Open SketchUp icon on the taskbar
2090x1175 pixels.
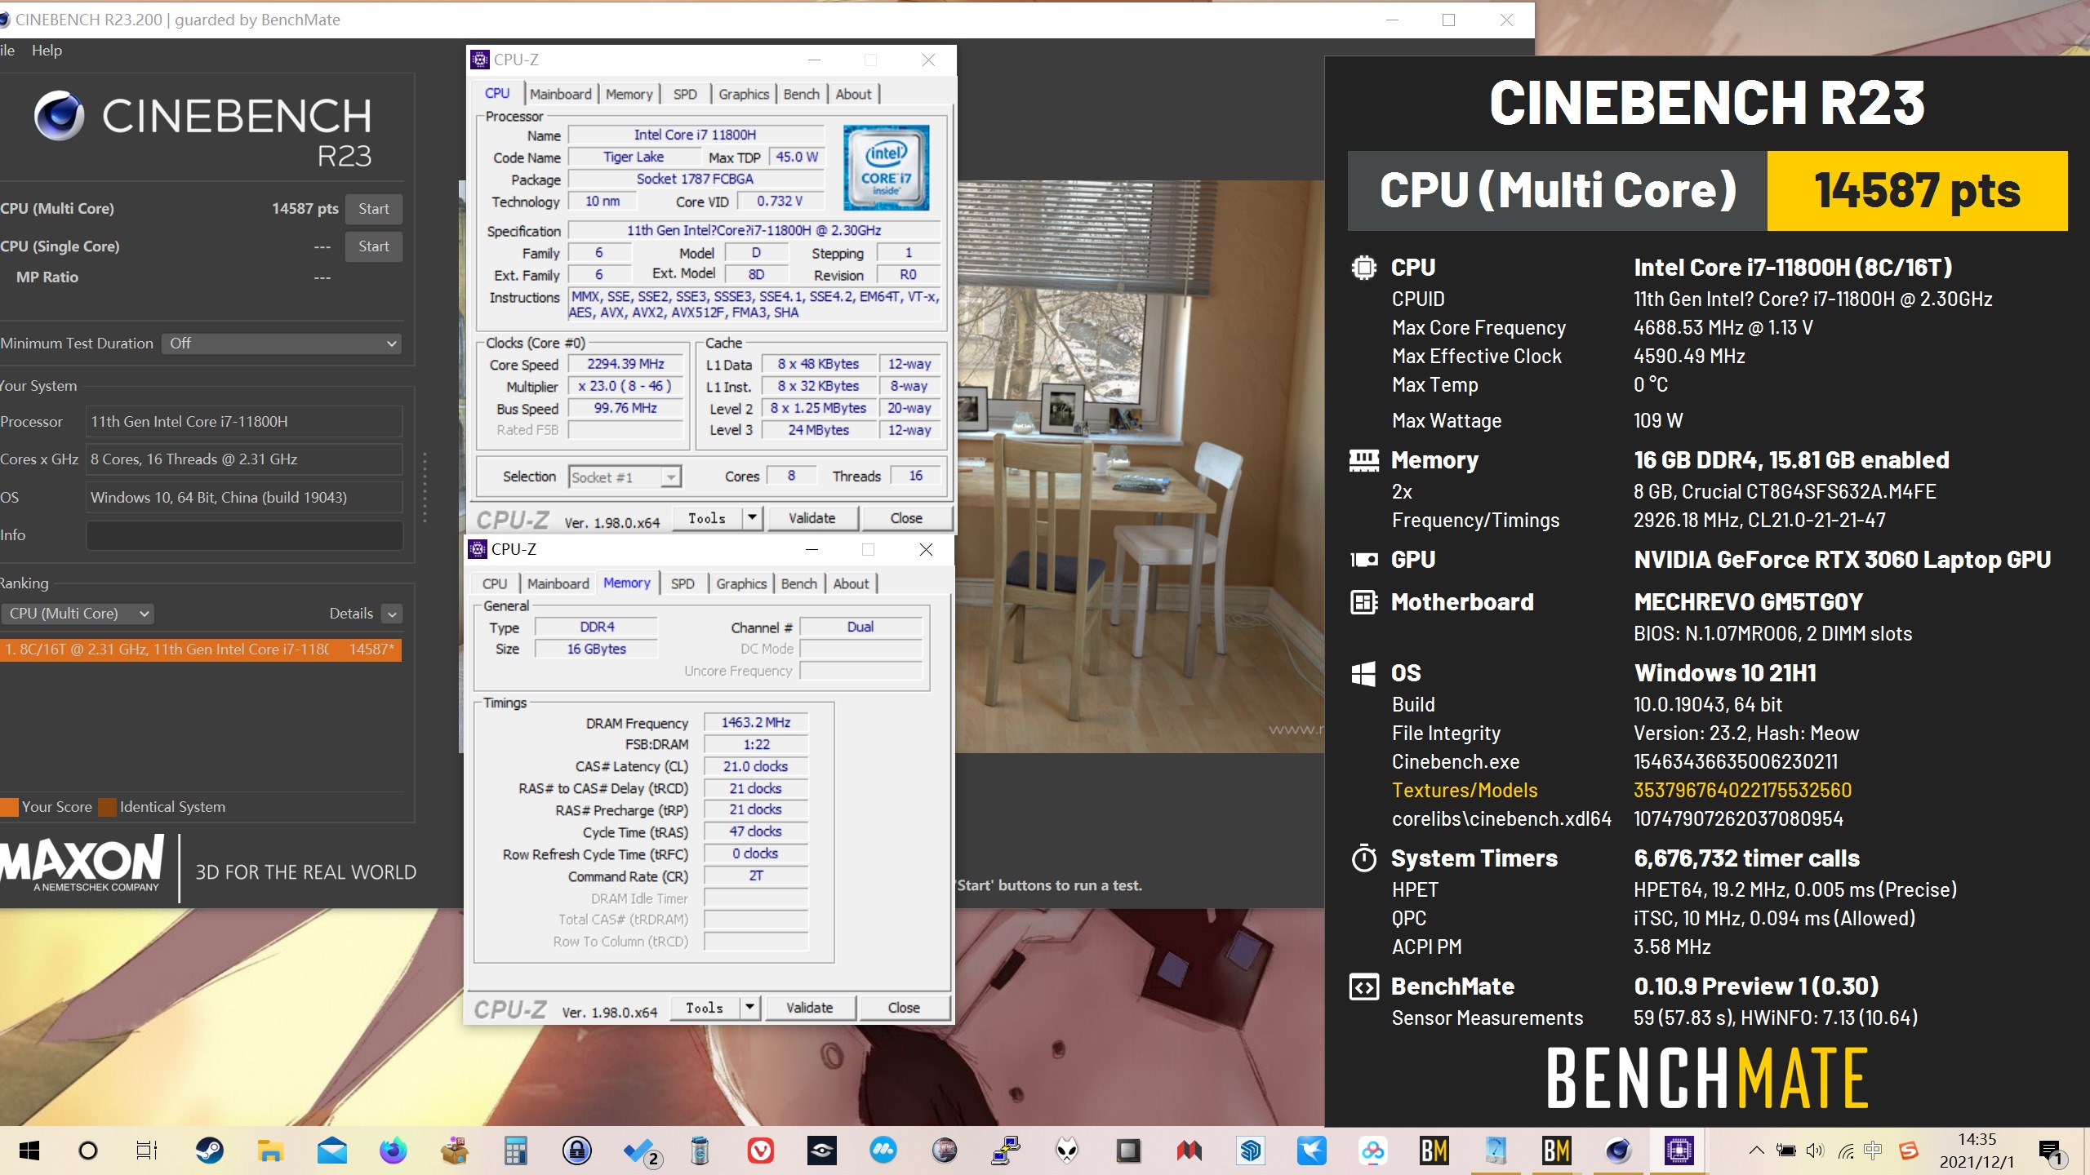[x=1251, y=1151]
